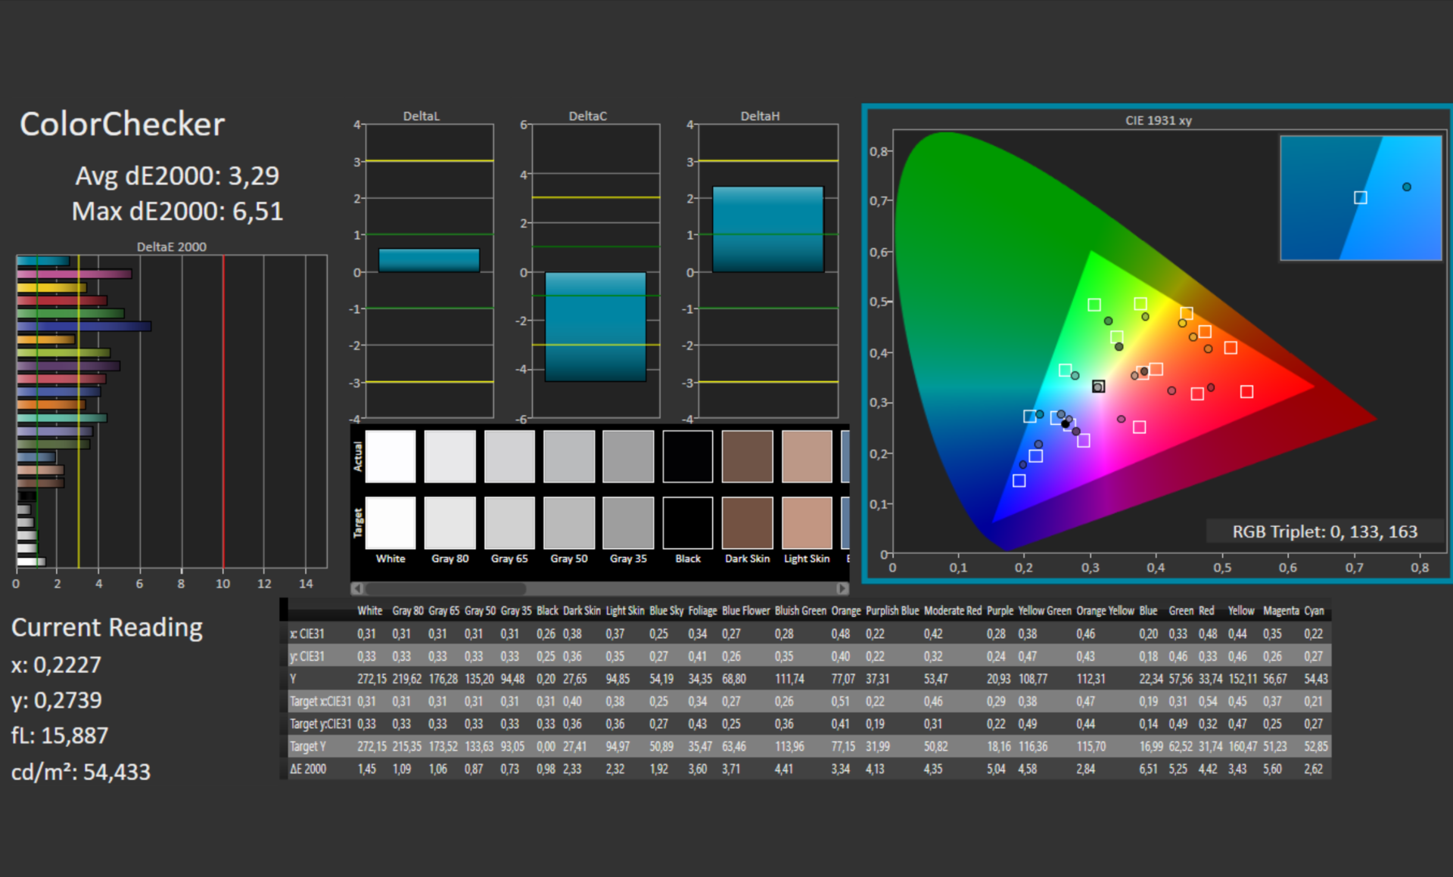The width and height of the screenshot is (1453, 877).
Task: Click the DeltaC bar chart
Action: pyautogui.click(x=596, y=326)
